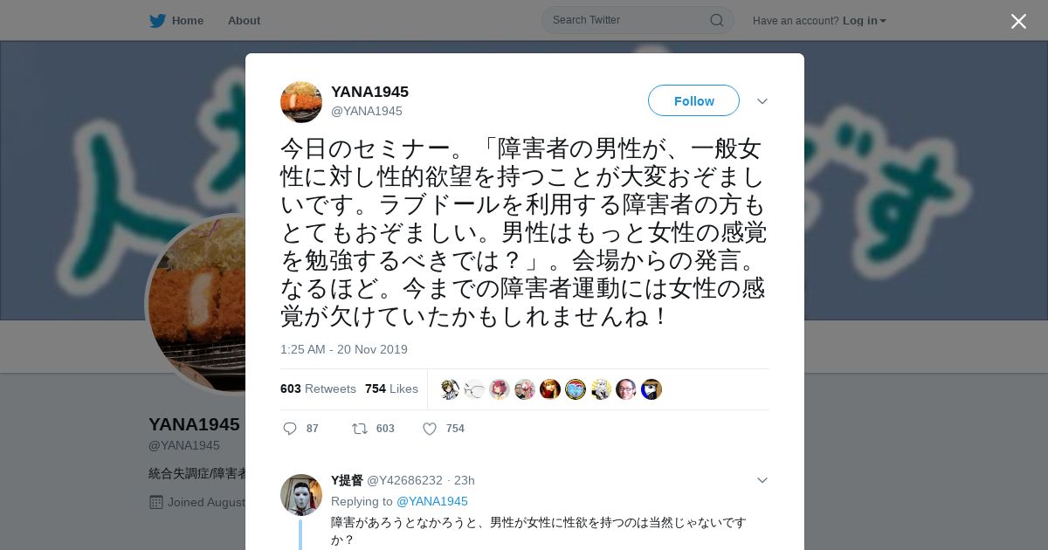Click first liker avatar in row
This screenshot has height=550, width=1048.
click(x=450, y=389)
